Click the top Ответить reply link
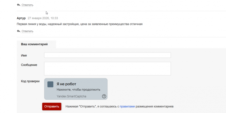 point(27,5)
